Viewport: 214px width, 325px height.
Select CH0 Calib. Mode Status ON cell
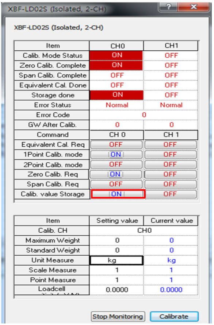point(116,55)
